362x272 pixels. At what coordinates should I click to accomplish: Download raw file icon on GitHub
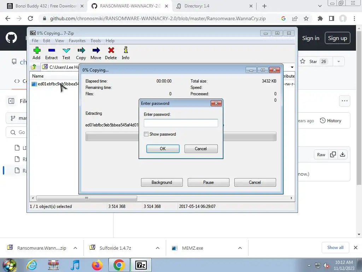[x=343, y=154]
